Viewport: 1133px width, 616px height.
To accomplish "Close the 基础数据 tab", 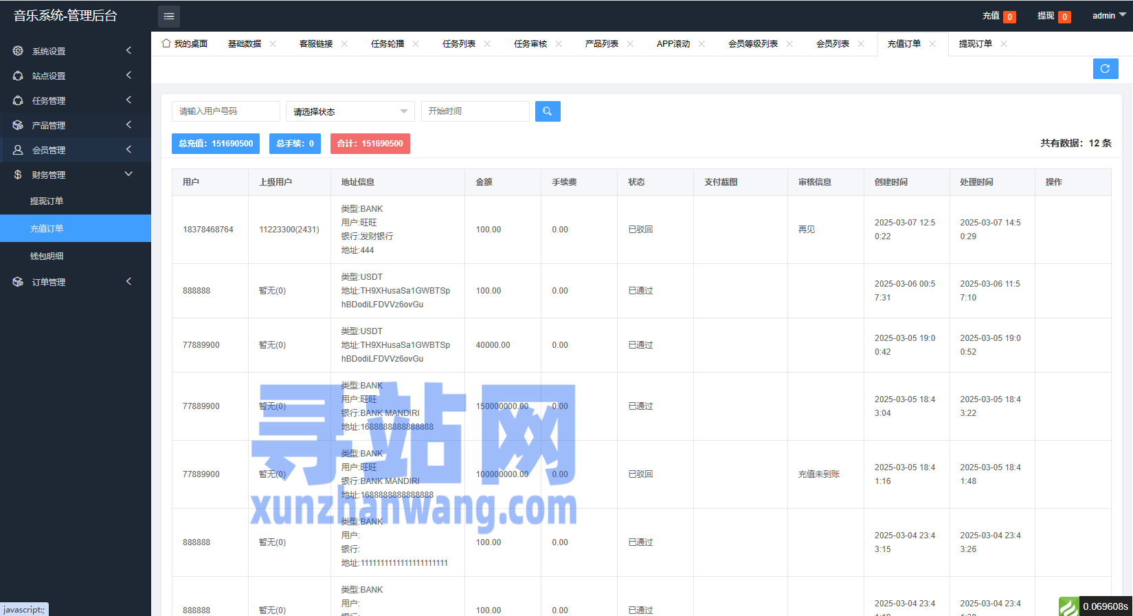I will 273,43.
